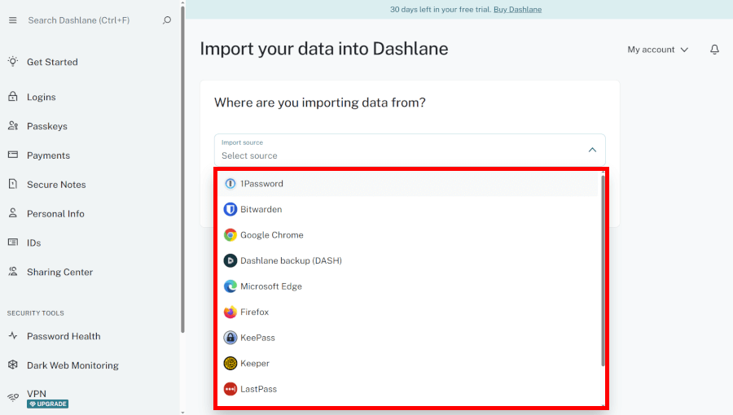Click the VPN Upgrade badge
Image resolution: width=733 pixels, height=415 pixels.
coord(48,404)
